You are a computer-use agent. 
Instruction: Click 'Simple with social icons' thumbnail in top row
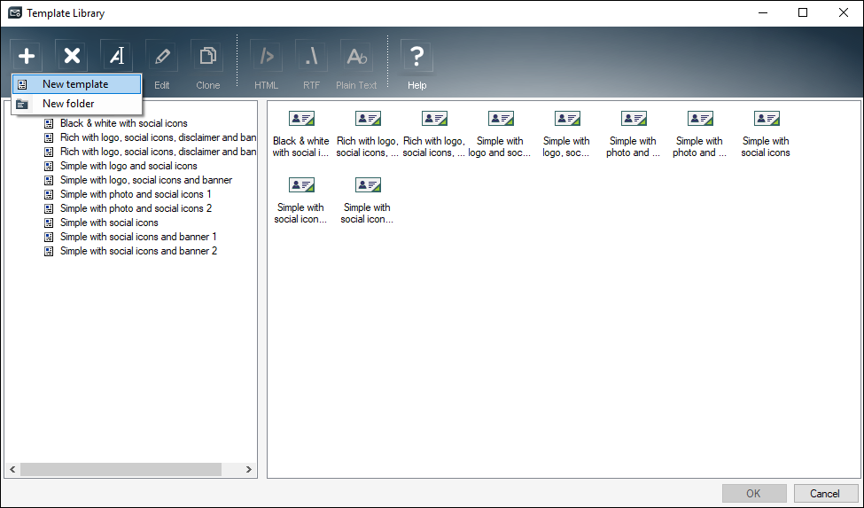pyautogui.click(x=766, y=135)
